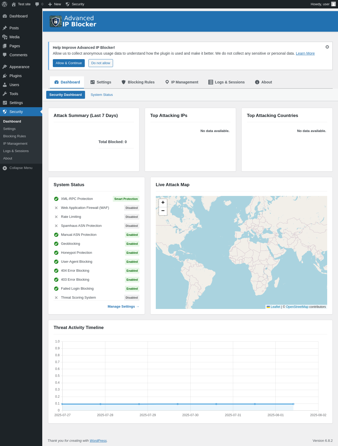
Task: Switch to the IP Management tab
Action: click(x=182, y=82)
